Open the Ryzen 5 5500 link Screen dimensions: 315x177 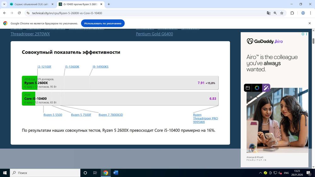click(53, 115)
